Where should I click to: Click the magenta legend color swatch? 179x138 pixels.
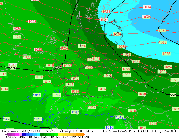[17, 134]
